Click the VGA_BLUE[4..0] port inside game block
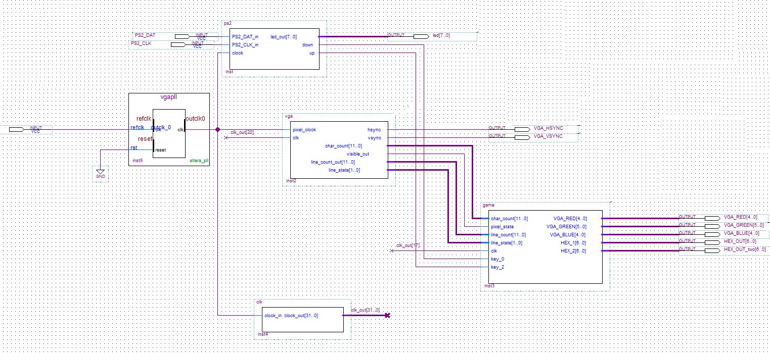770x353 pixels. [x=569, y=235]
